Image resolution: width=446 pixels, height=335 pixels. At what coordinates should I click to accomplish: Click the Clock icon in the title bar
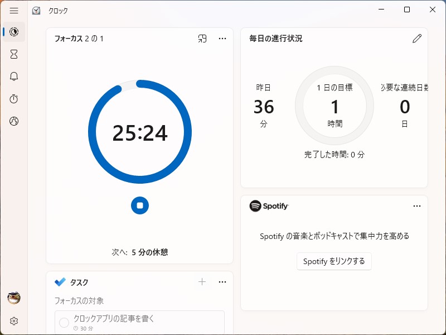point(36,10)
